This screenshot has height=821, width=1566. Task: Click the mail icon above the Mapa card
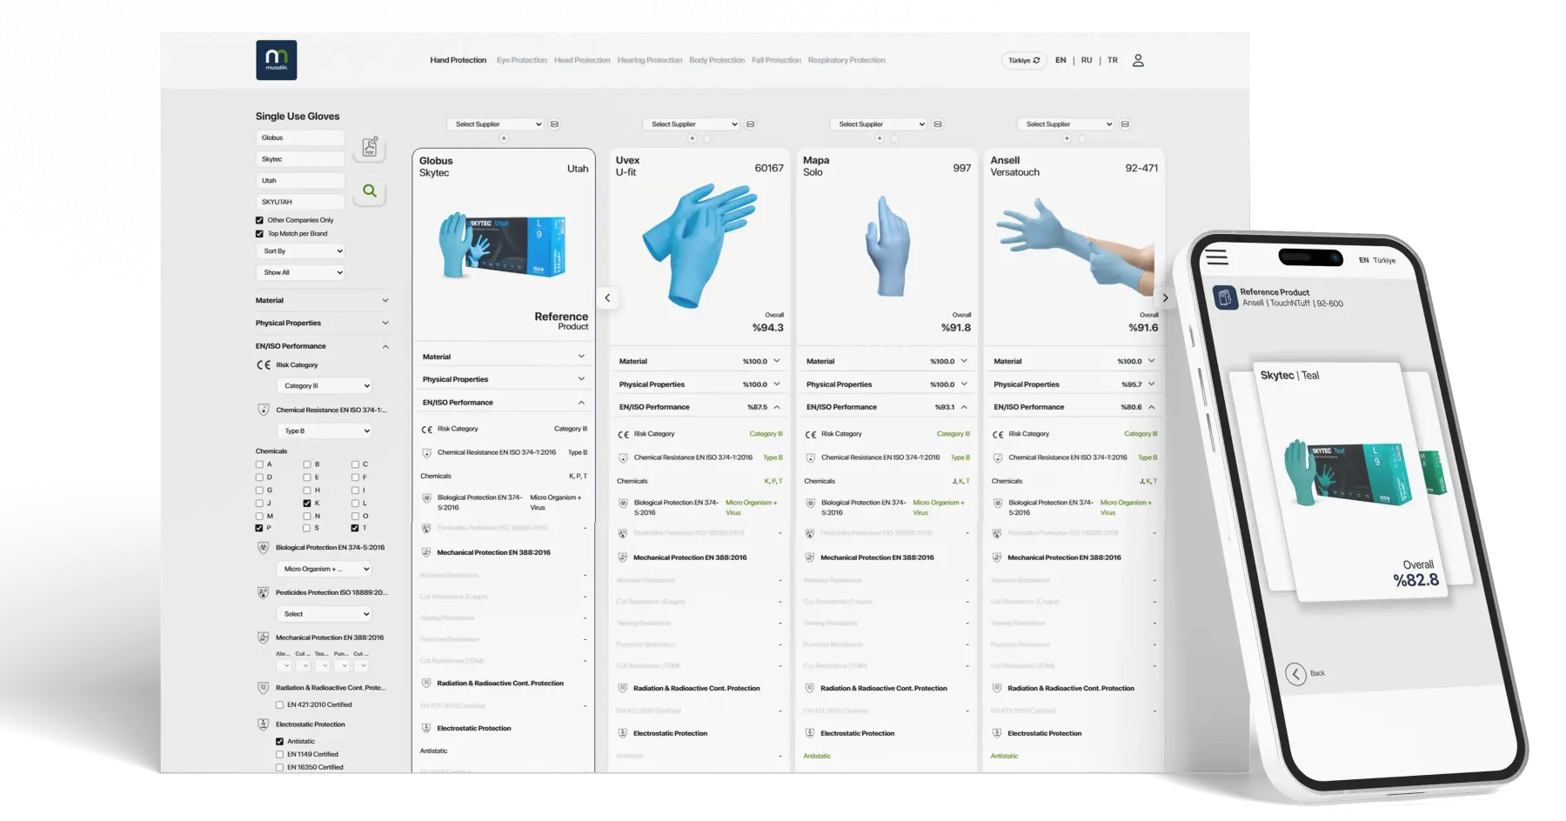tap(937, 124)
